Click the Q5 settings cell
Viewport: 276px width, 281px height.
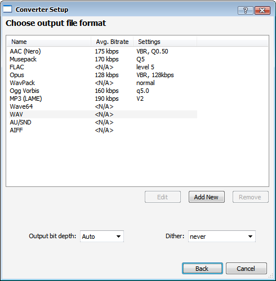pos(141,59)
